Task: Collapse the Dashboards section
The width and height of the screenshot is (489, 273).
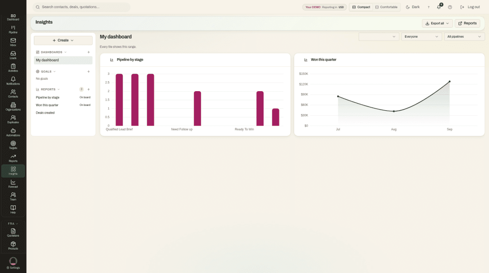Action: click(x=52, y=52)
